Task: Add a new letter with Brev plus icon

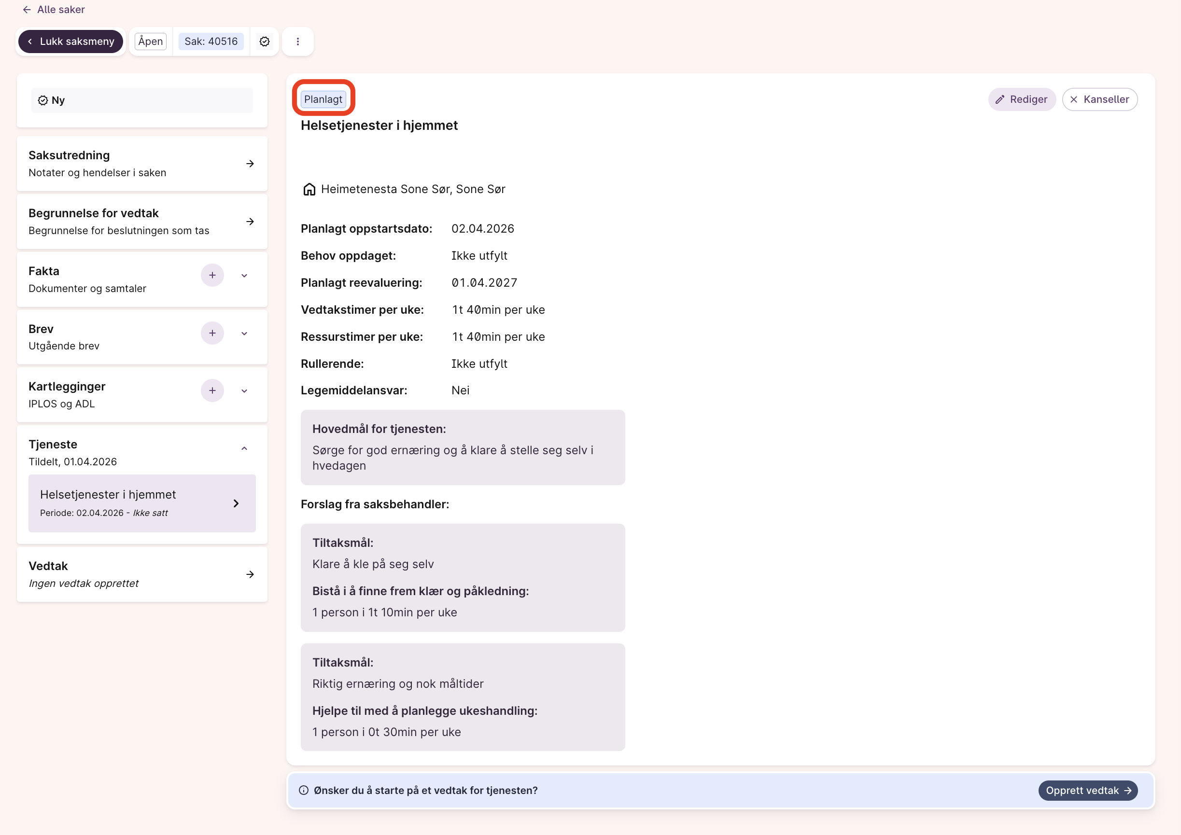Action: coord(212,333)
